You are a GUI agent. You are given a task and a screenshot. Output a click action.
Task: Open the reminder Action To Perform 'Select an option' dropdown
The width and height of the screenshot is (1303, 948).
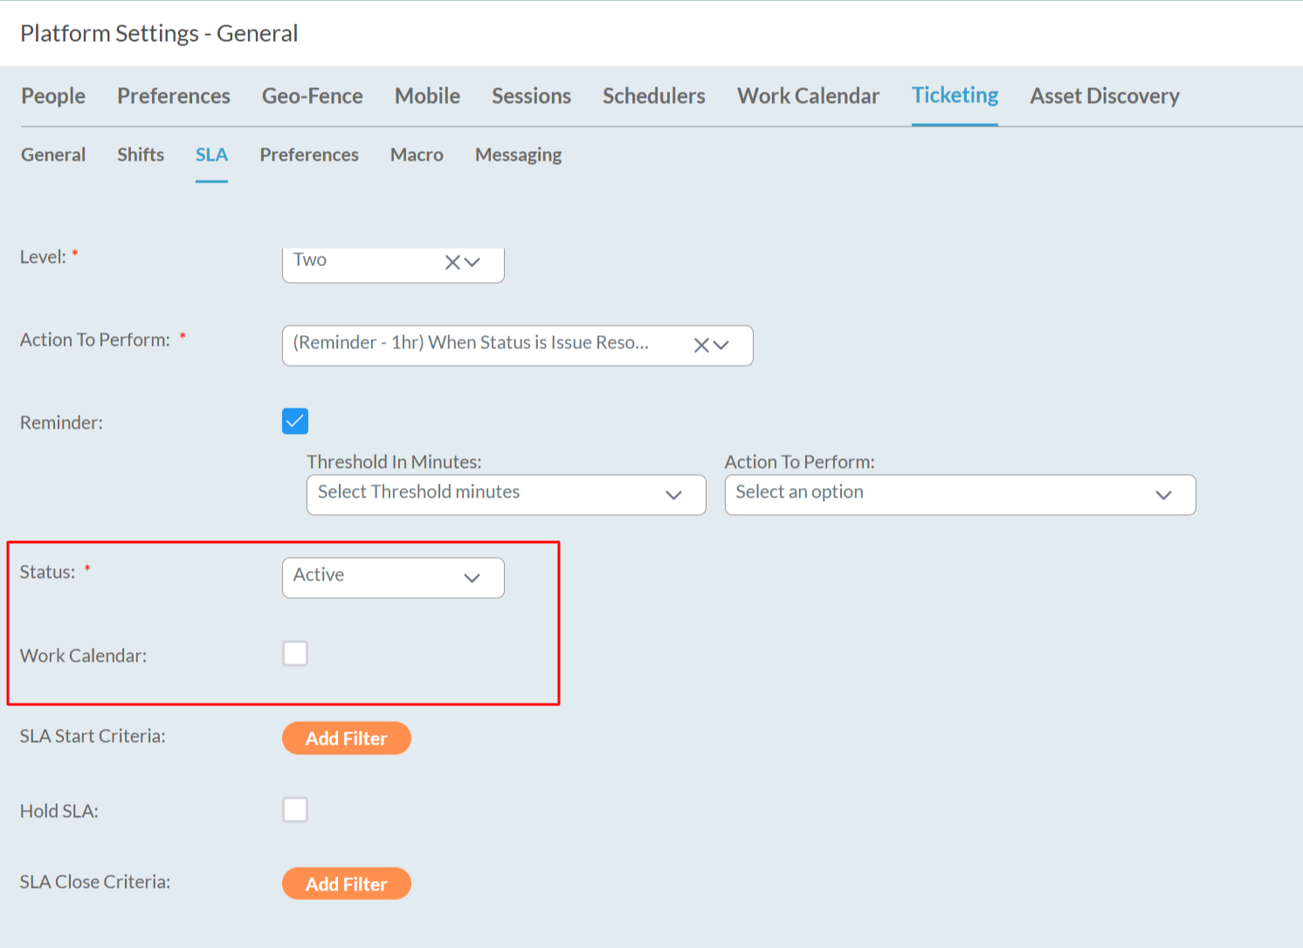[x=960, y=495]
